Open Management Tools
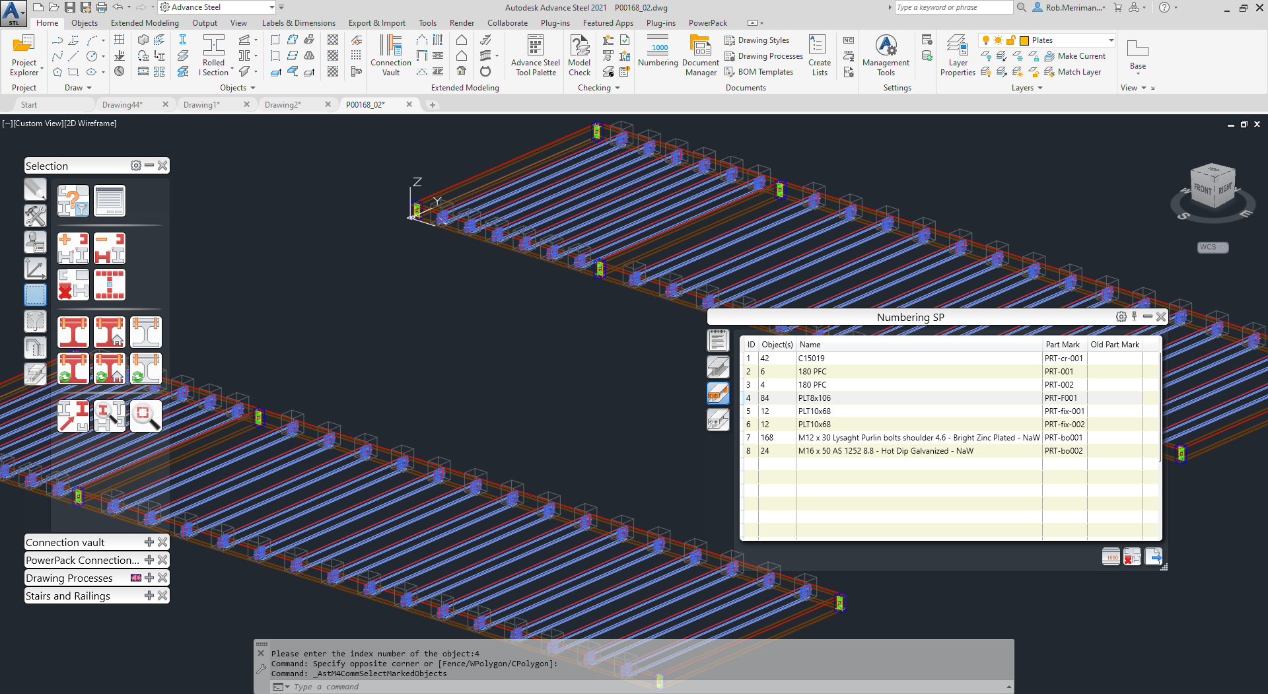Screen dimensions: 1268x694 [x=885, y=55]
